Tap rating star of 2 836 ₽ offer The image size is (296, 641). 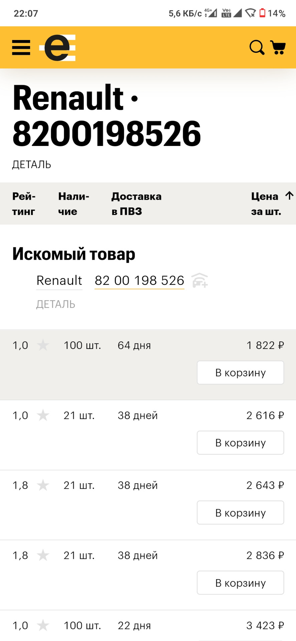[x=43, y=555]
